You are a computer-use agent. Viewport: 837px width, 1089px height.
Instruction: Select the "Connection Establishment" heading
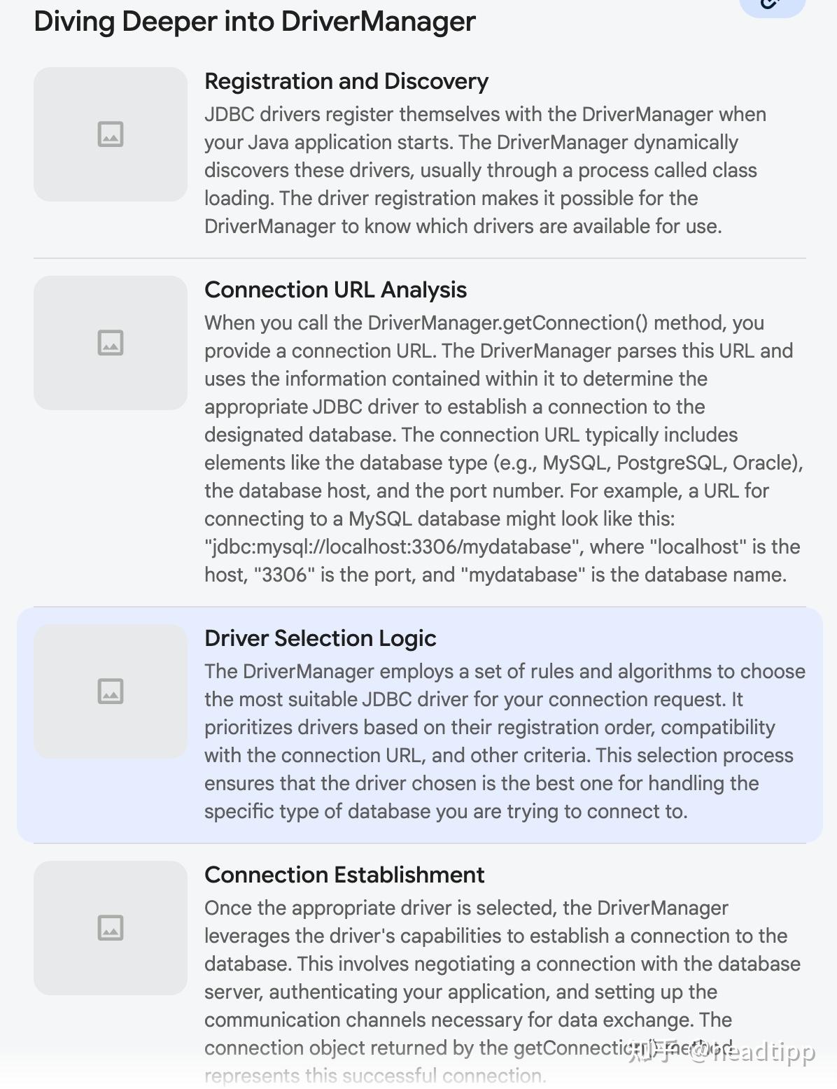point(344,875)
